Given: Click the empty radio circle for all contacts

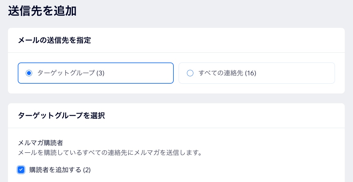Looking at the screenshot, I should [x=190, y=73].
